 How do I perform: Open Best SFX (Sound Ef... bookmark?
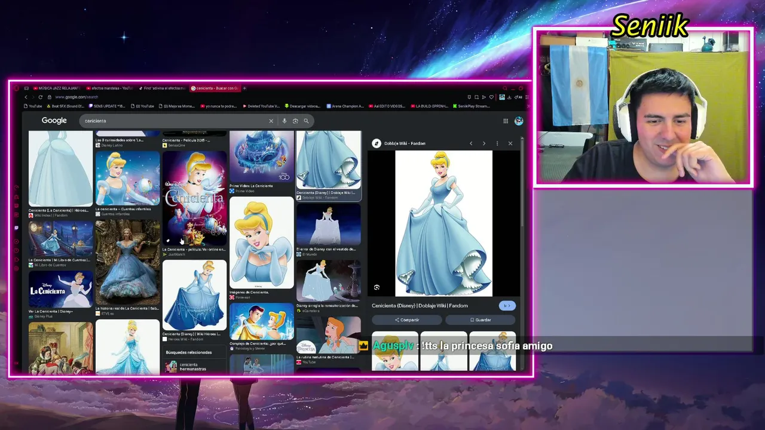[x=65, y=106]
